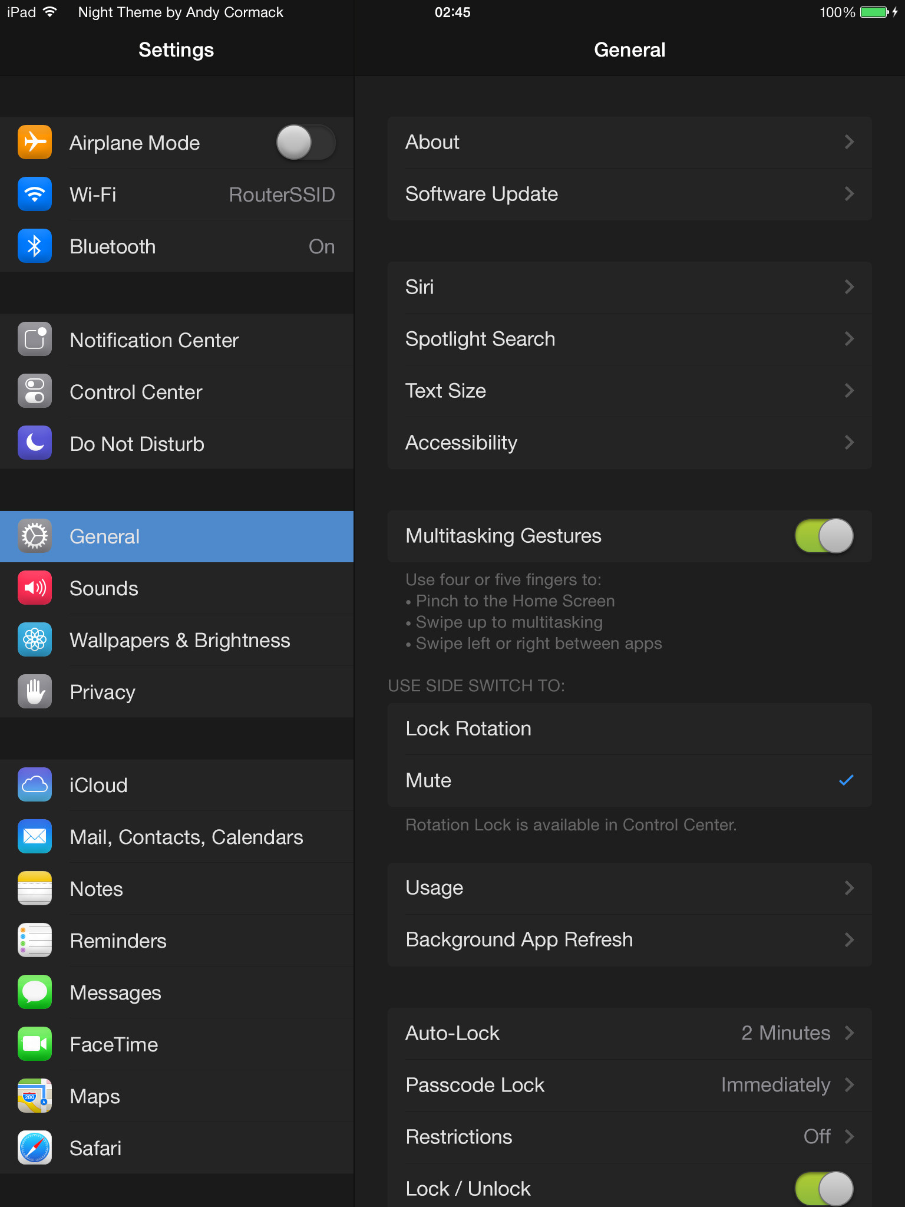Open Privacy in the sidebar
This screenshot has height=1207, width=905.
[177, 692]
